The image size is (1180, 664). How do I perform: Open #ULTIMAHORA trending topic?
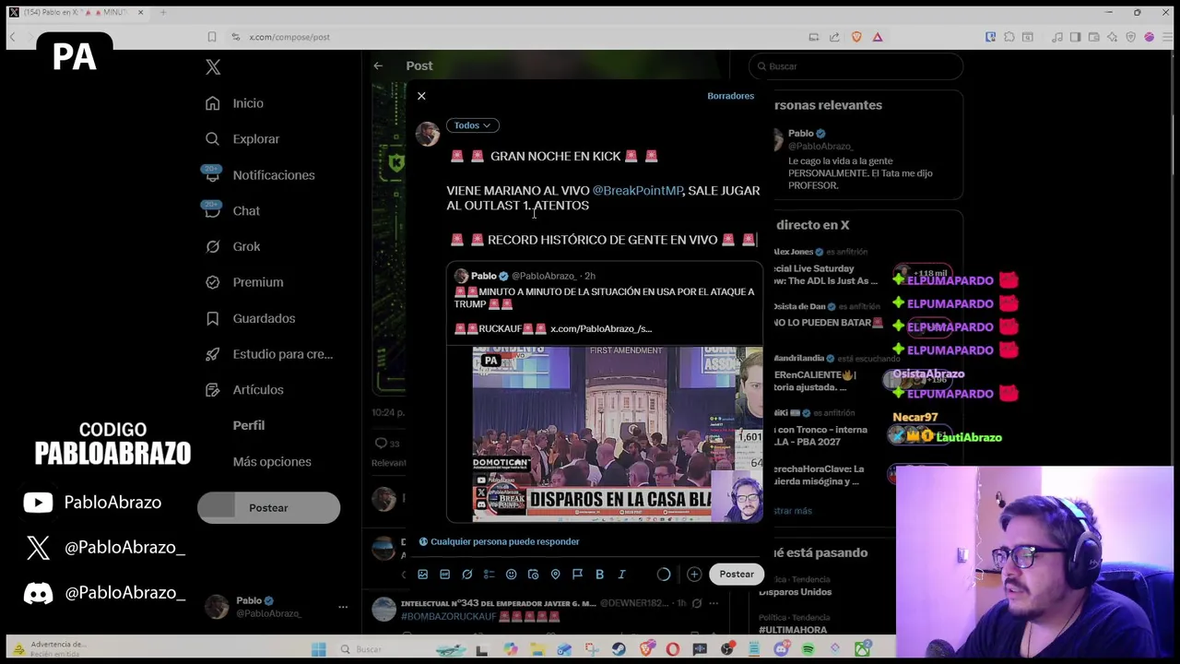(x=793, y=630)
